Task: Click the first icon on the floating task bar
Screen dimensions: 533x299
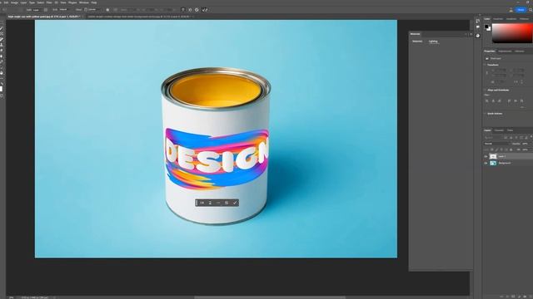Action: [x=202, y=203]
